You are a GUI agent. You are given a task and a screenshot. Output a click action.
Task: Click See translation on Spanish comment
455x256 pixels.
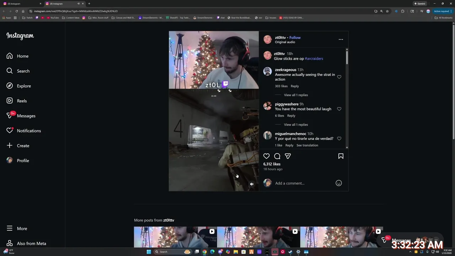307,145
